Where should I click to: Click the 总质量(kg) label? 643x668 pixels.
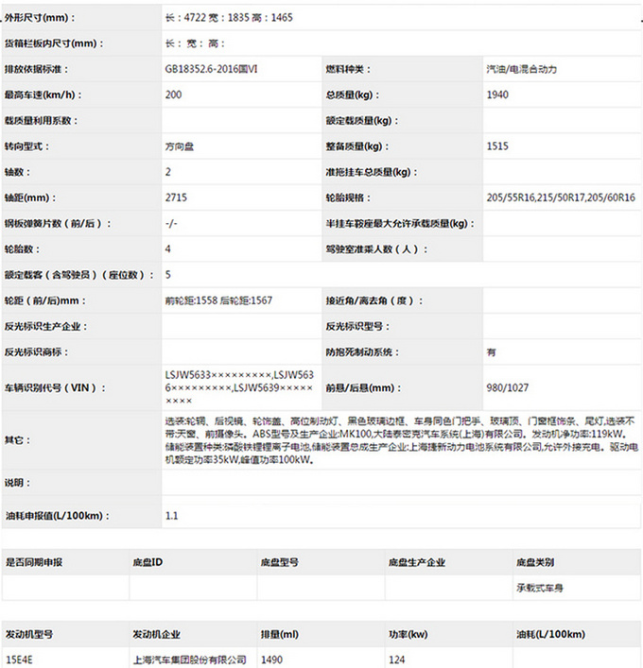click(352, 94)
